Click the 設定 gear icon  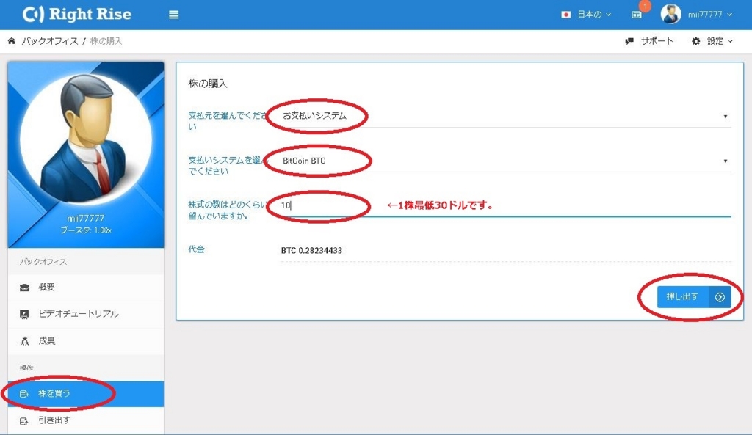coord(695,41)
